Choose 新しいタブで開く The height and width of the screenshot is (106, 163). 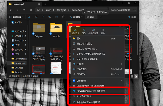point(98,44)
